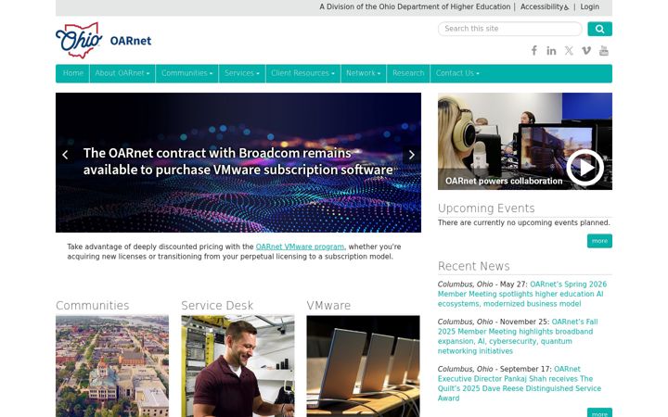668x417 pixels.
Task: Click the Search this site field
Action: point(509,29)
